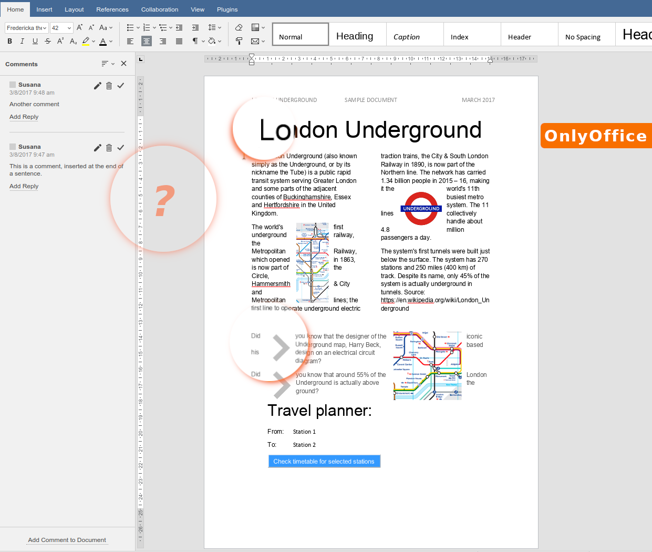Open the View tab

pyautogui.click(x=198, y=9)
